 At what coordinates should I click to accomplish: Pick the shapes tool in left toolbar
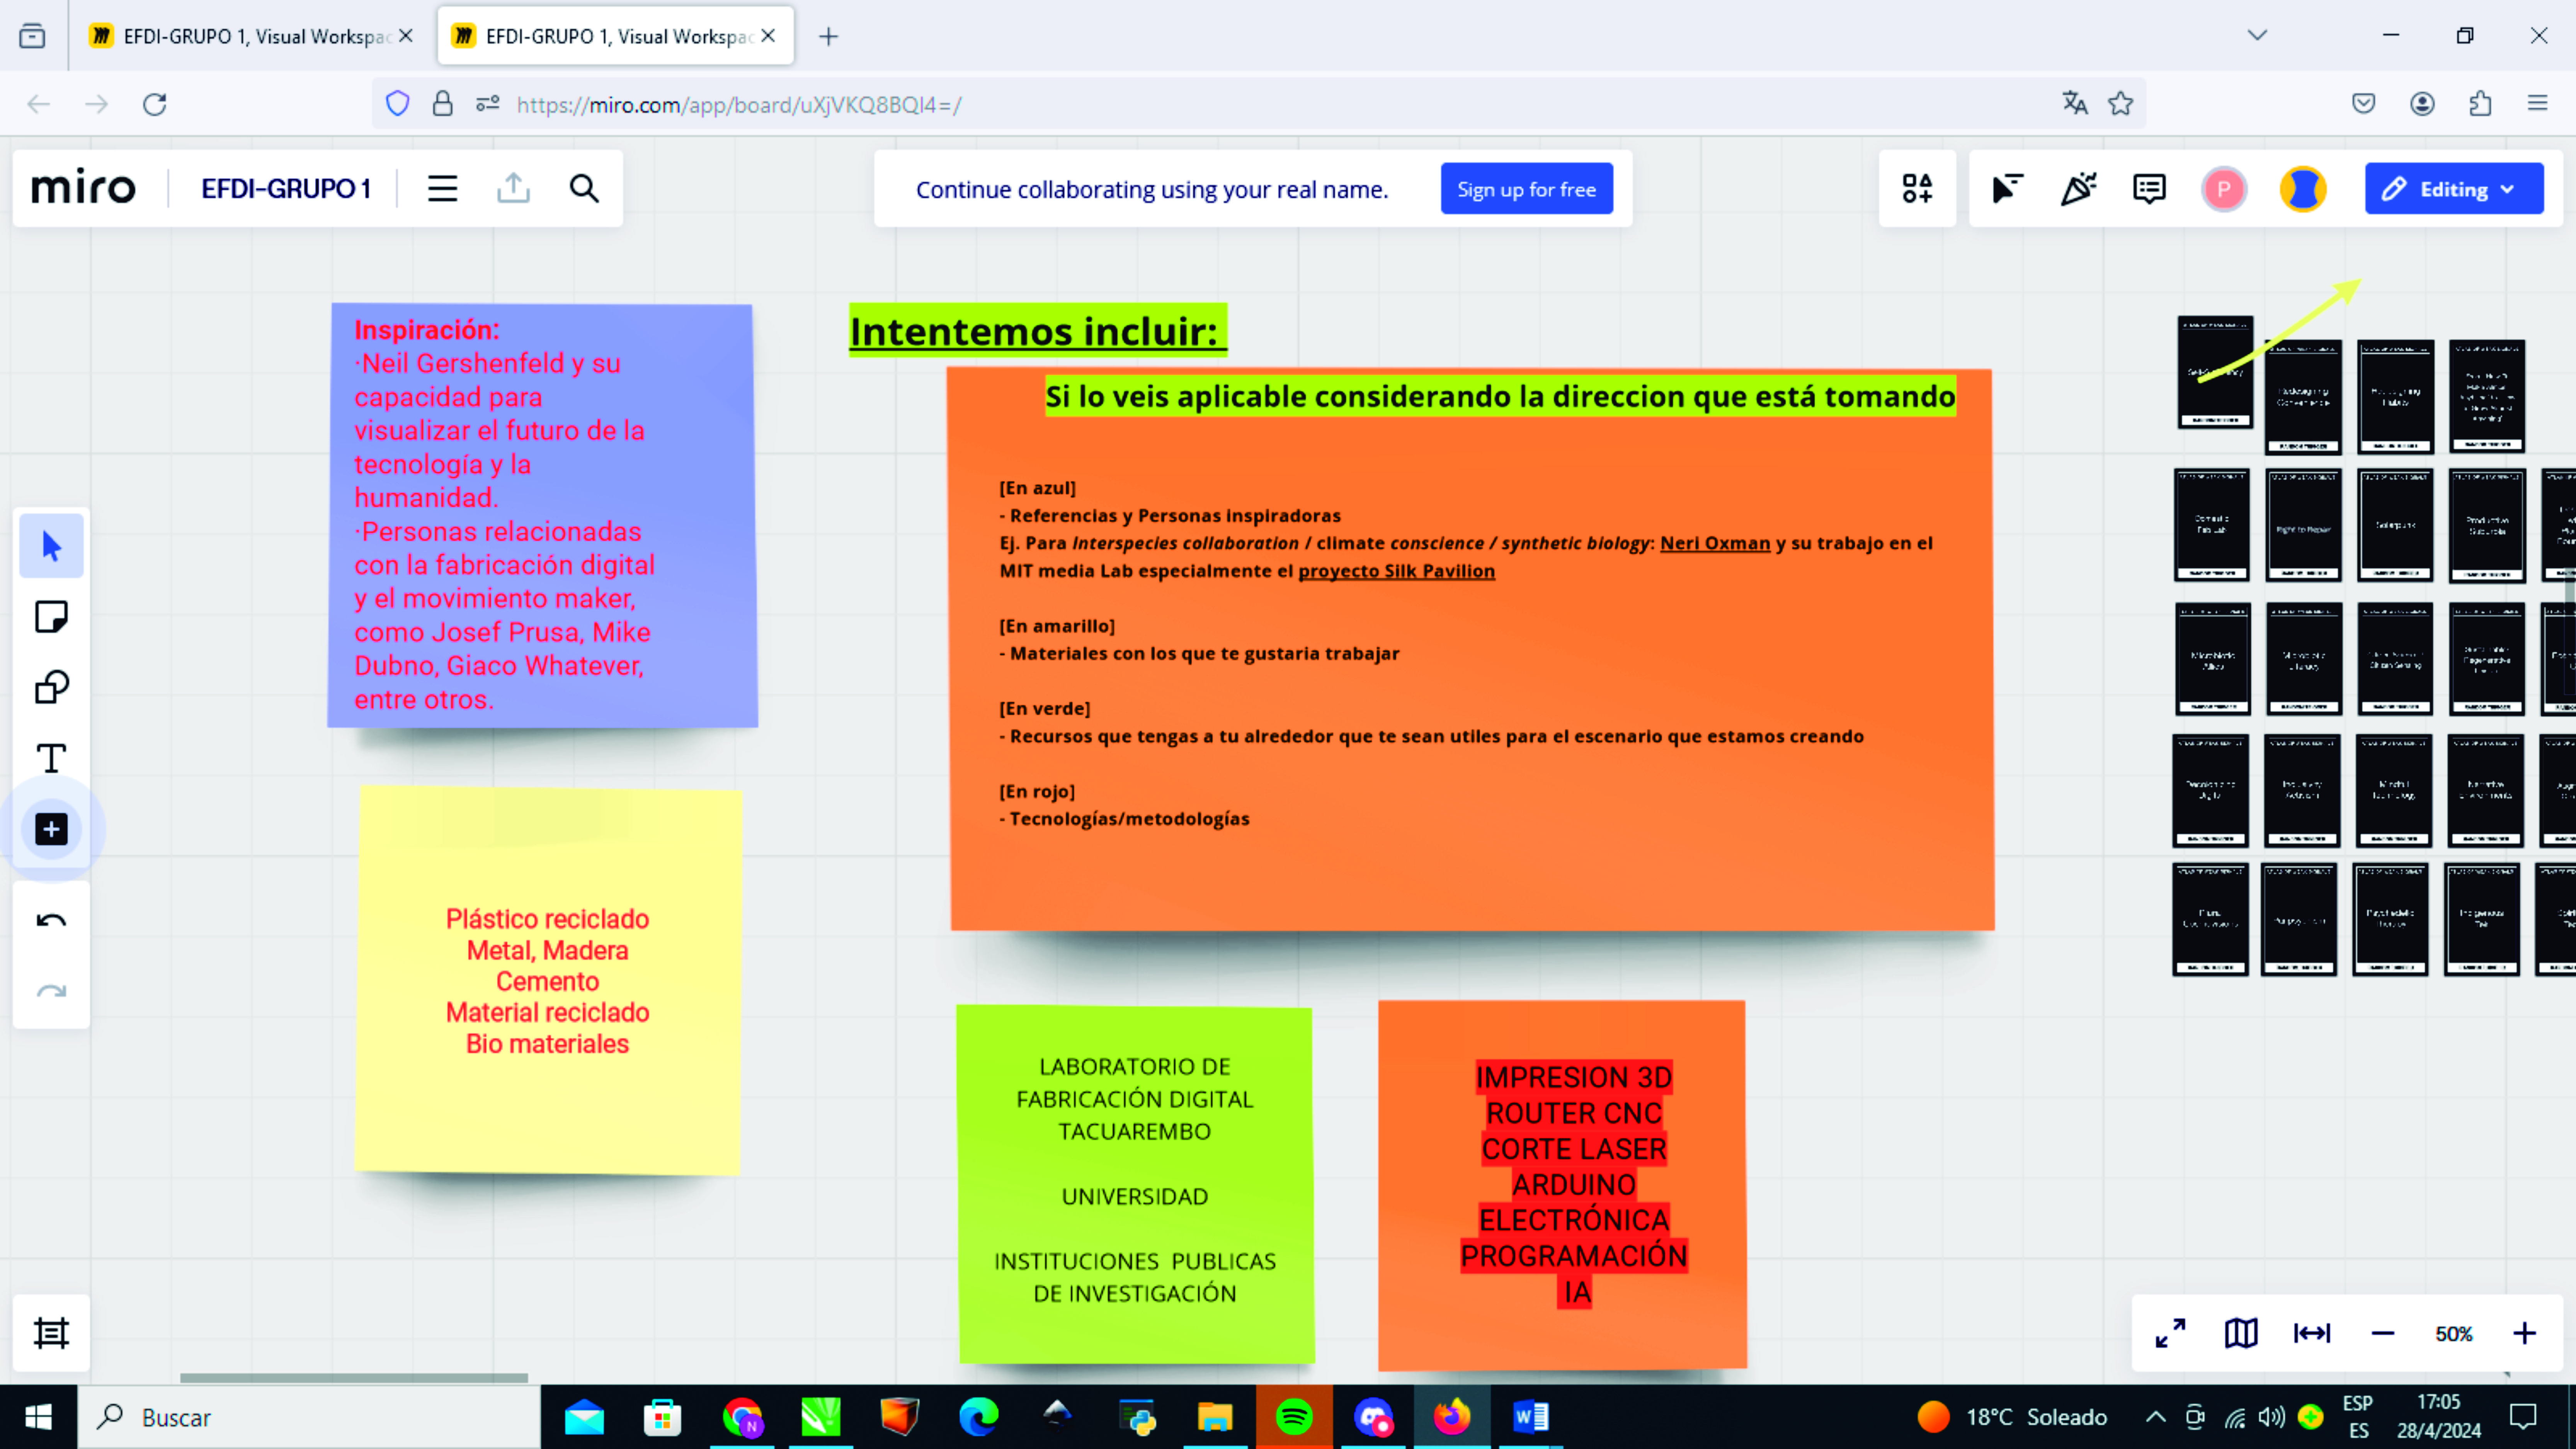tap(51, 687)
